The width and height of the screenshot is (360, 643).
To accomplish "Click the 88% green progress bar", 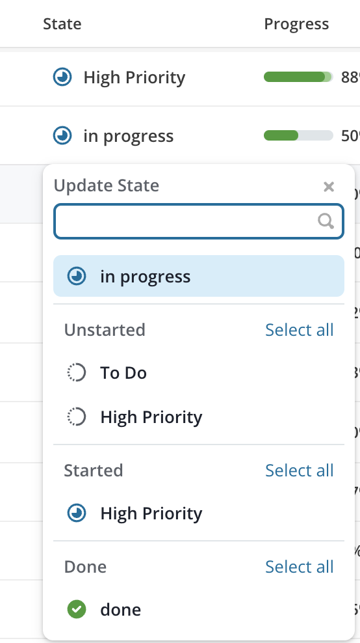I will (298, 77).
